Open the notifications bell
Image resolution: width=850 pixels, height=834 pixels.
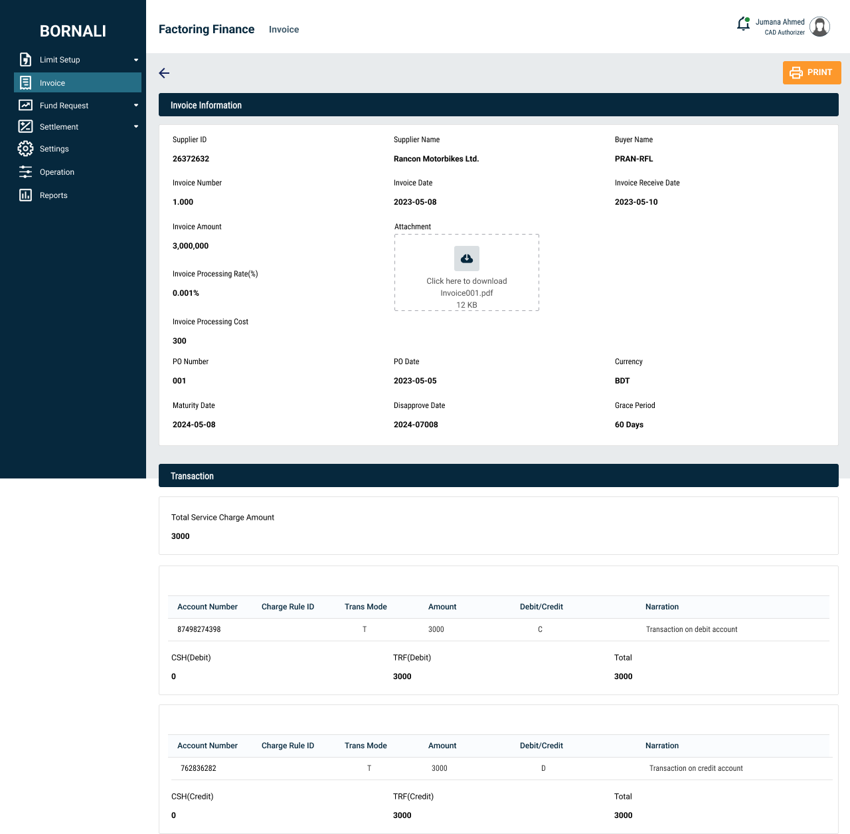(x=744, y=25)
